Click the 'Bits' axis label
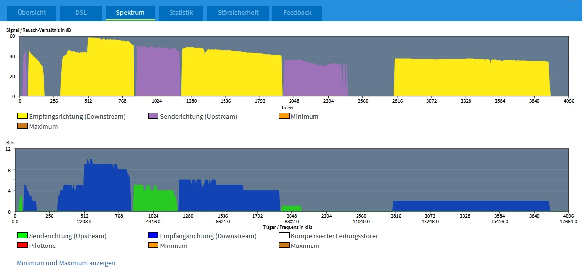The height and width of the screenshot is (268, 582). [x=10, y=142]
